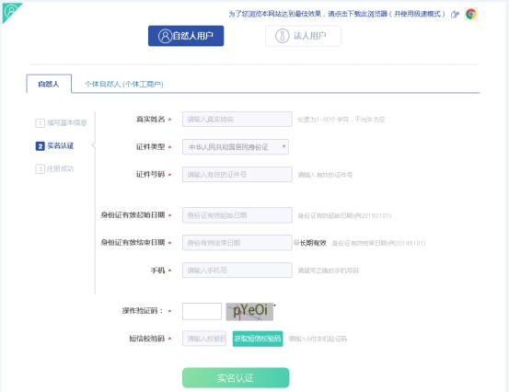Switch to 个体自然人 (个体工商户) tab

click(123, 84)
